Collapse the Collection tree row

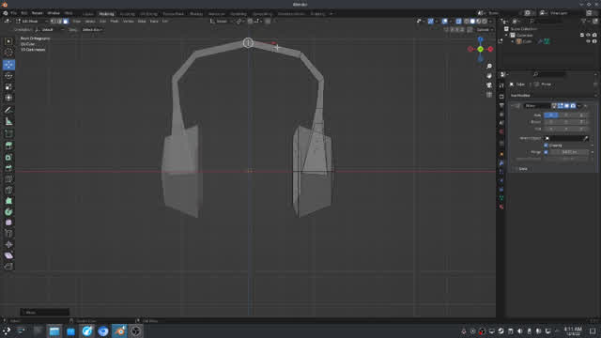(506, 36)
